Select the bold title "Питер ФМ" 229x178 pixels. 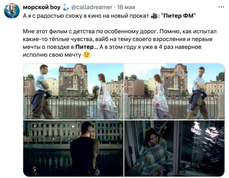[x=178, y=16]
